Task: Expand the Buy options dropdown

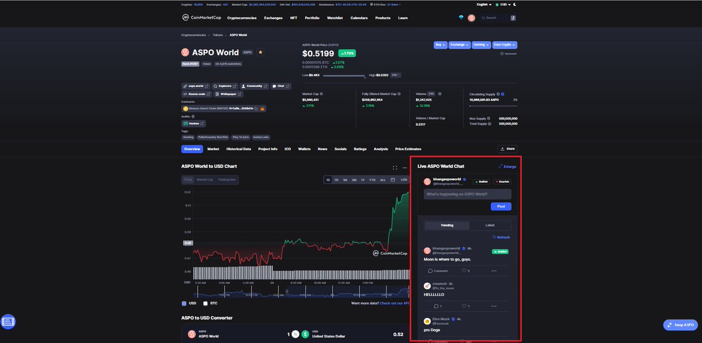Action: click(439, 44)
